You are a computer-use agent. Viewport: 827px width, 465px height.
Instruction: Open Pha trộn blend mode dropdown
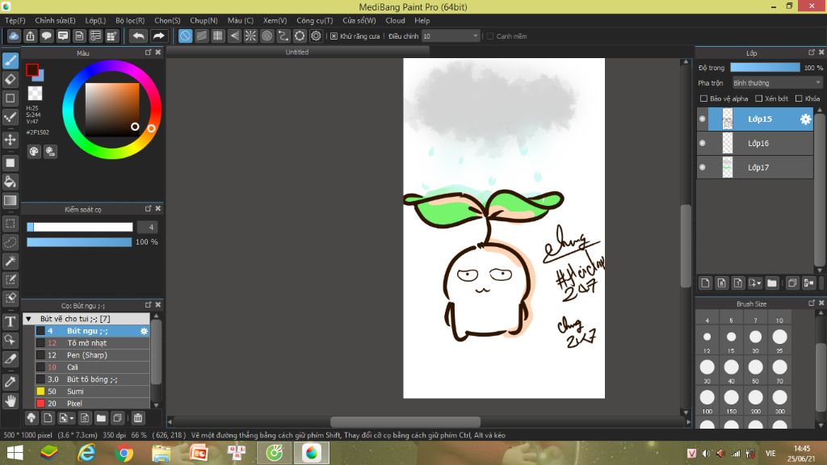coord(777,83)
